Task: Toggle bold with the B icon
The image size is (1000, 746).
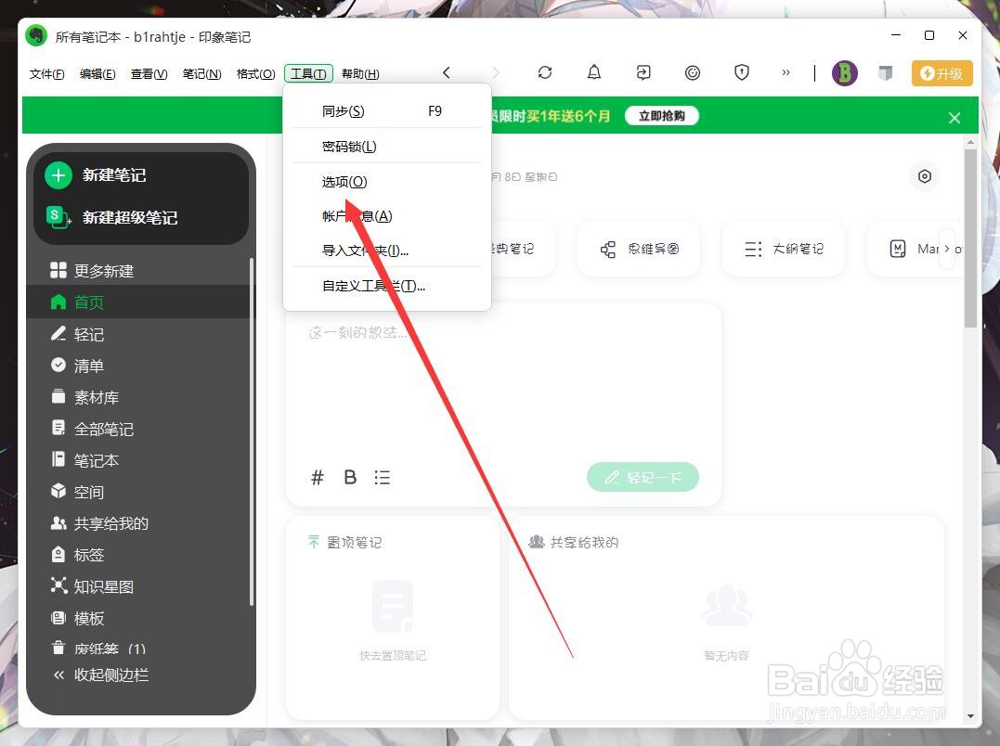Action: click(x=350, y=477)
